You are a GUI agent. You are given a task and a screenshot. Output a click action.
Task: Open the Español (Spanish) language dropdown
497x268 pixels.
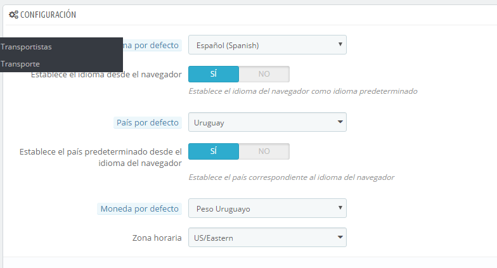268,44
